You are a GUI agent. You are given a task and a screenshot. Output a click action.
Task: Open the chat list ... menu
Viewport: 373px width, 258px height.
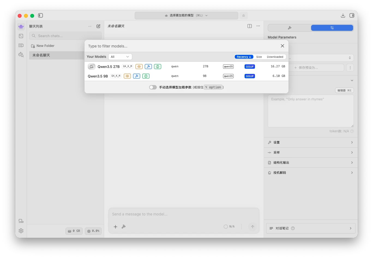point(90,26)
